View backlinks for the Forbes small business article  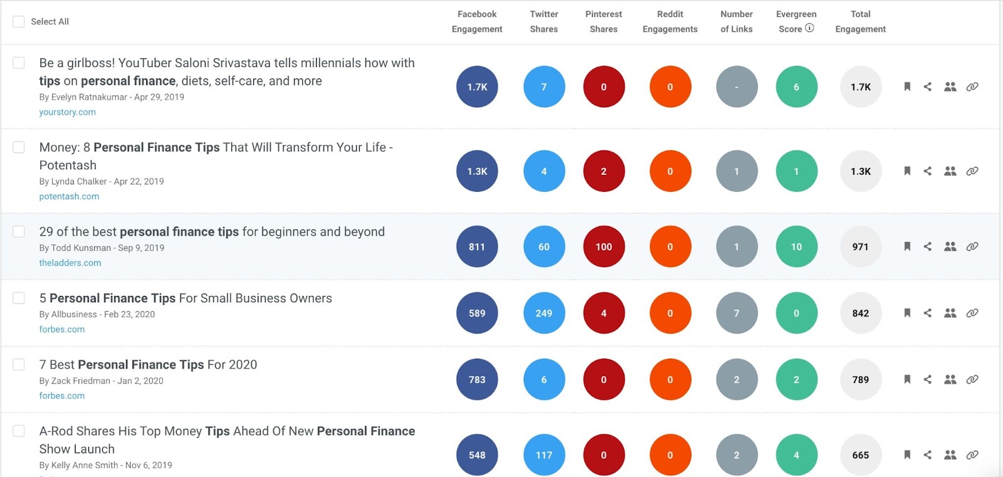972,313
